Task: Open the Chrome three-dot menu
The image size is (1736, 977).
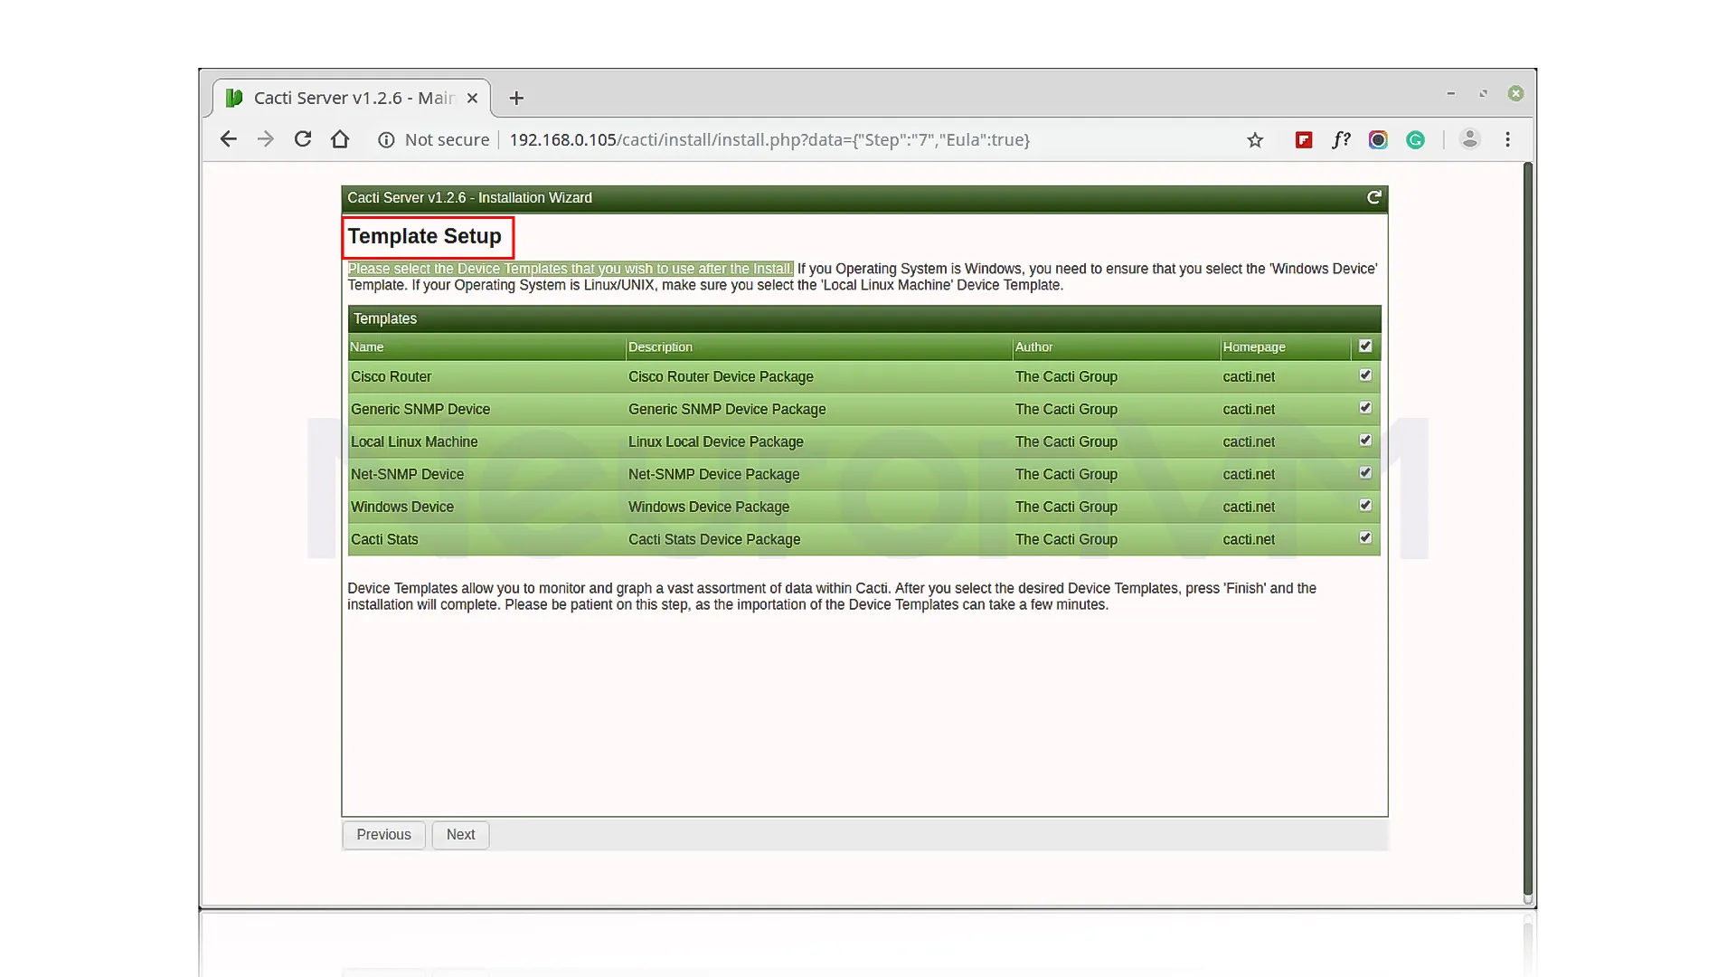Action: pos(1507,139)
